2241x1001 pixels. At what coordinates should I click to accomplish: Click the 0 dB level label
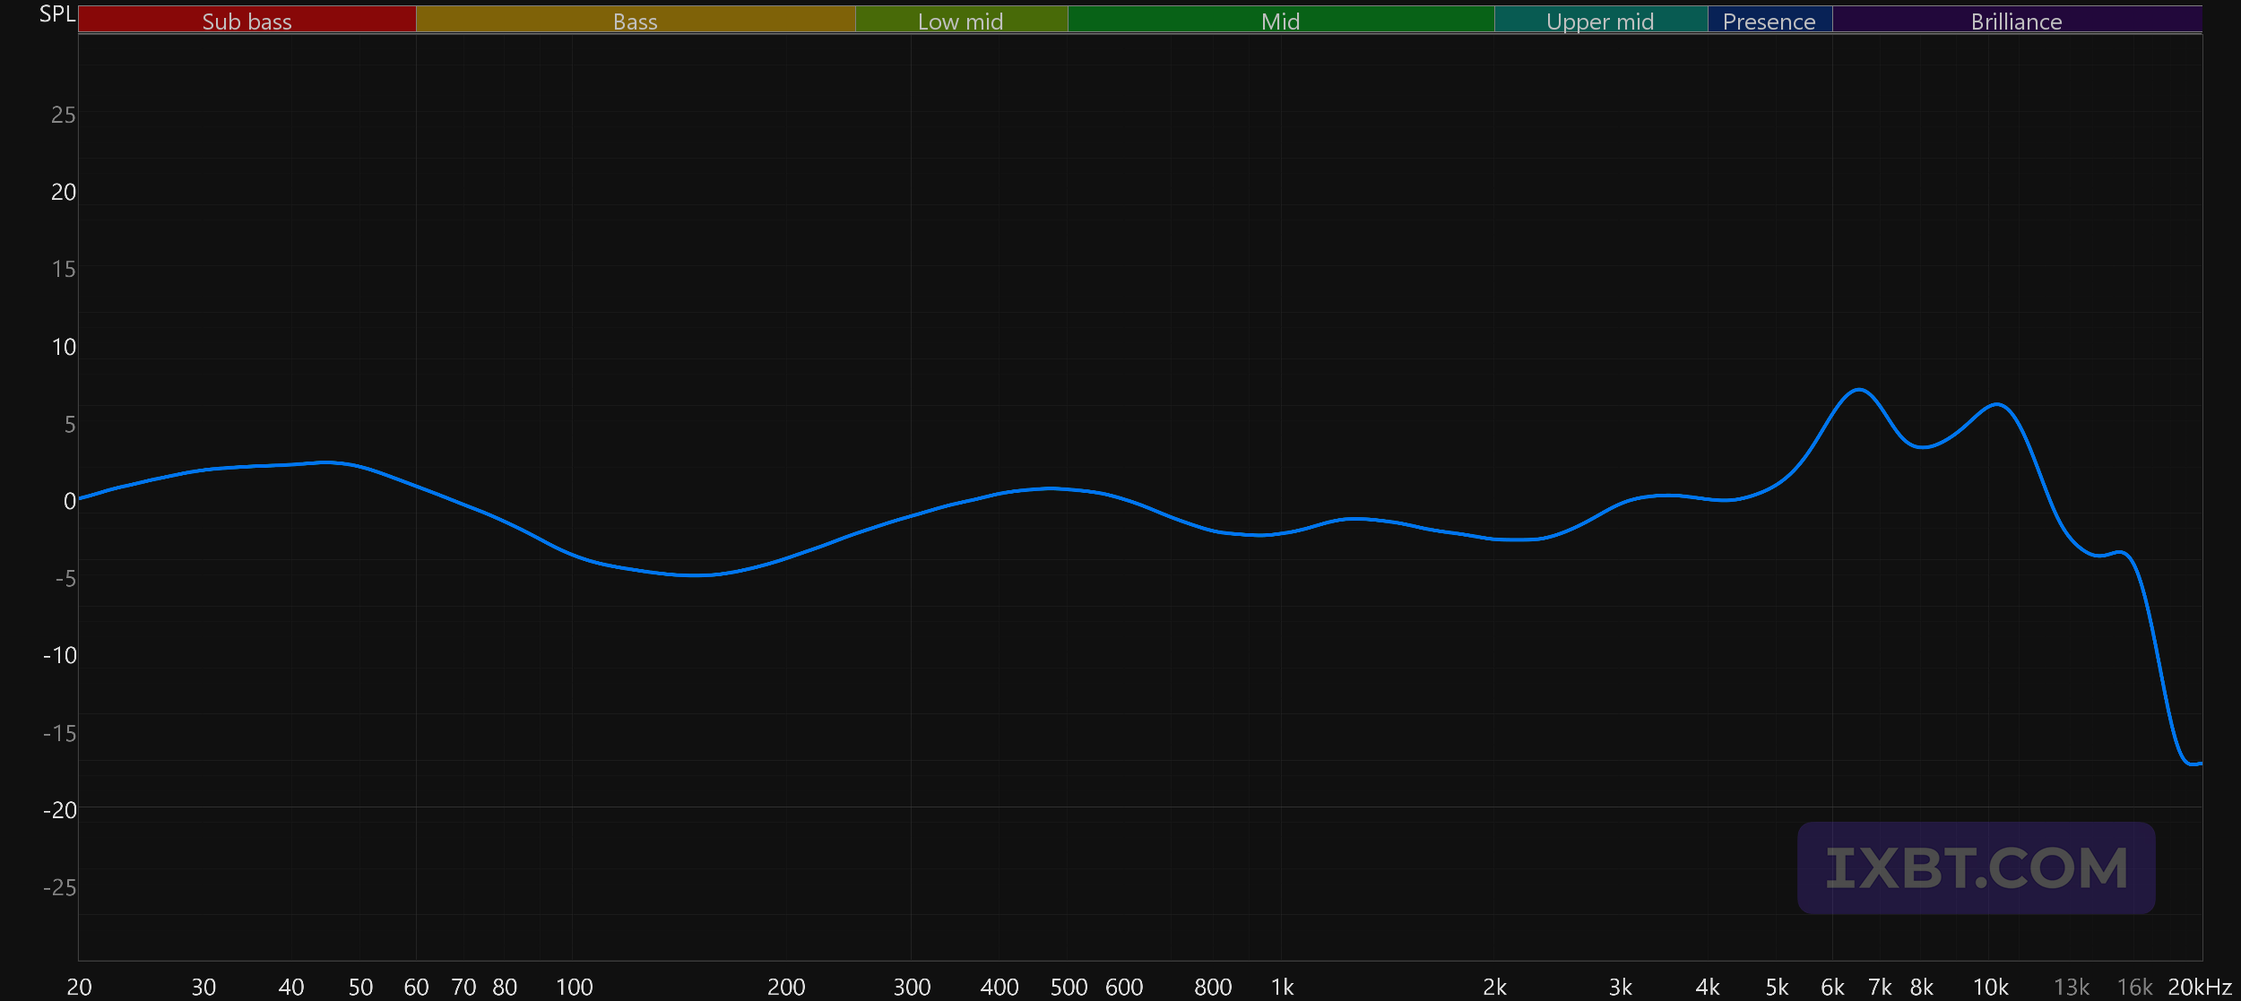(x=69, y=502)
